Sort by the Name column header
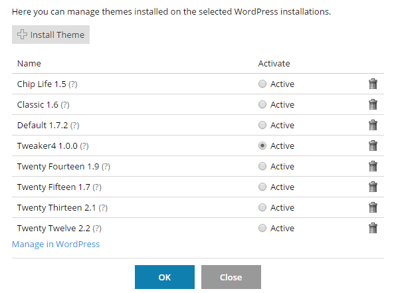Viewport: 396px width, 293px height. coord(29,63)
